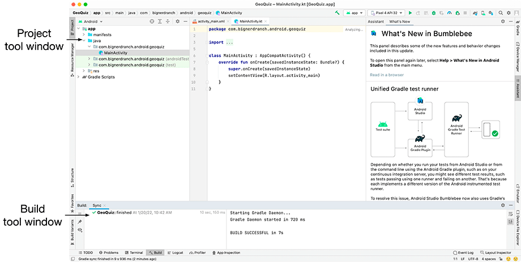The image size is (521, 262).
Task: Open the build view eye options
Action: point(80,230)
